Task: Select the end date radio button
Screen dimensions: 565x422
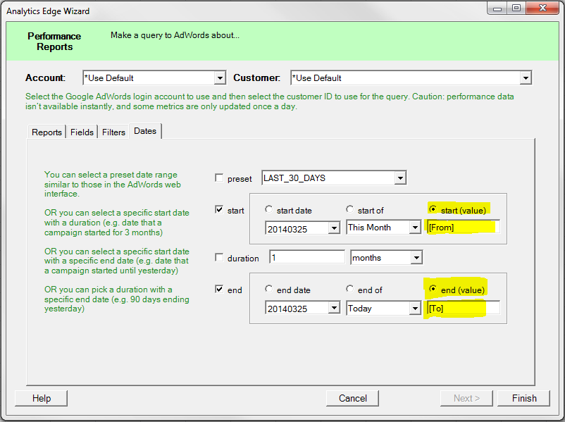Action: [269, 290]
